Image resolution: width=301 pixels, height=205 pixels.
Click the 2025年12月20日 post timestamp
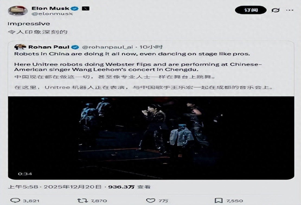pos(72,187)
